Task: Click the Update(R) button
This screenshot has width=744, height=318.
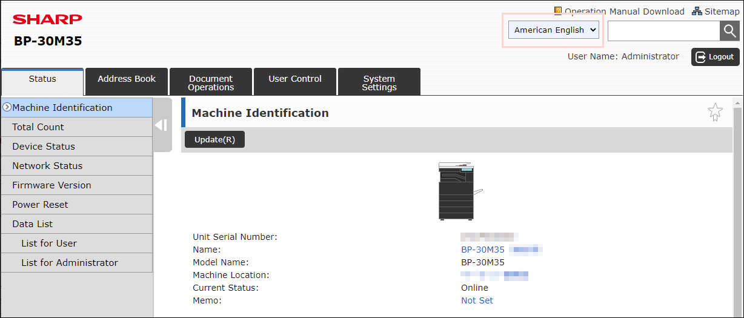Action: 214,140
